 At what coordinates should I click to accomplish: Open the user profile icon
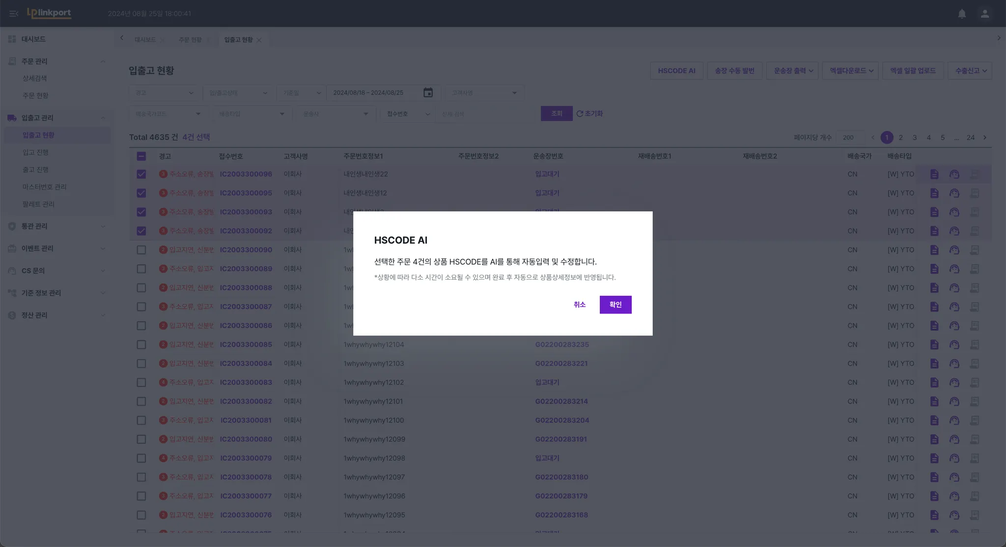(984, 14)
